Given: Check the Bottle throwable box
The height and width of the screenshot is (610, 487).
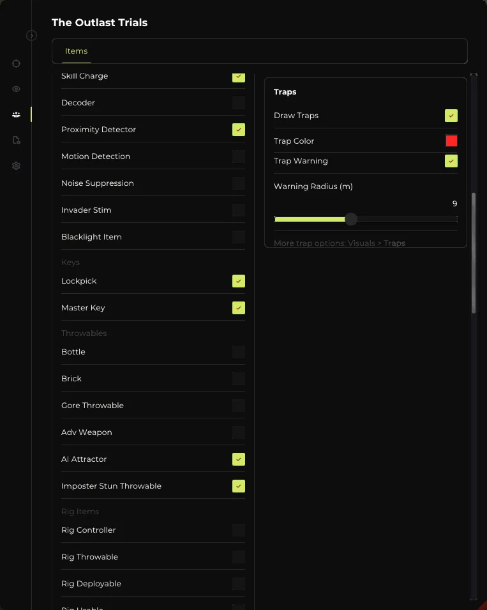Looking at the screenshot, I should click(239, 352).
